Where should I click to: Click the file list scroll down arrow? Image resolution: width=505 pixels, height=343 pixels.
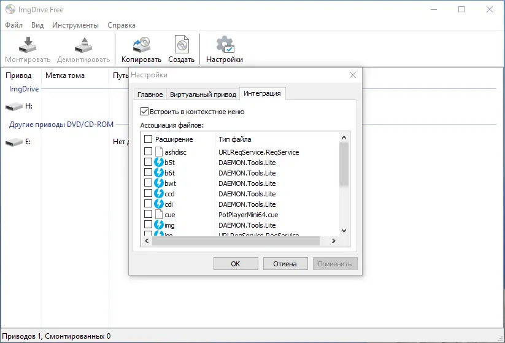pyautogui.click(x=344, y=231)
